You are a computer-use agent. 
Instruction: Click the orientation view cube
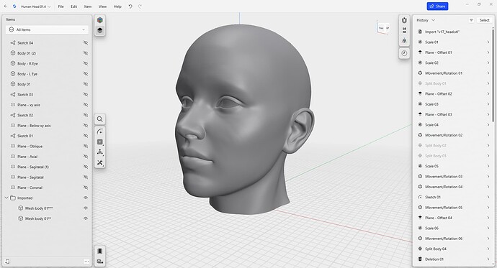383,28
